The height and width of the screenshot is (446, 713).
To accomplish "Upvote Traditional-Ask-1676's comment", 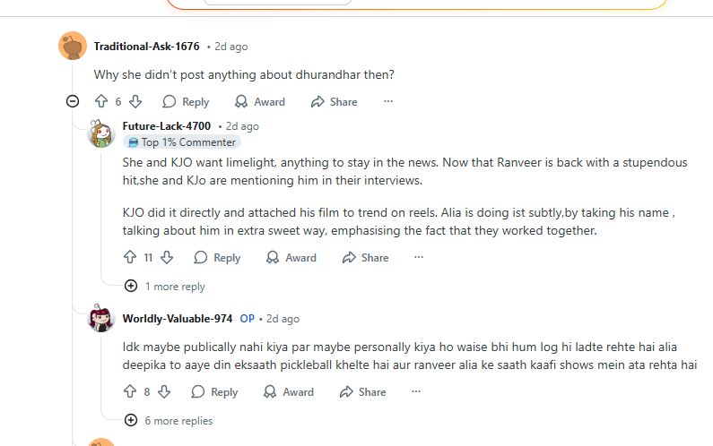I will point(100,102).
